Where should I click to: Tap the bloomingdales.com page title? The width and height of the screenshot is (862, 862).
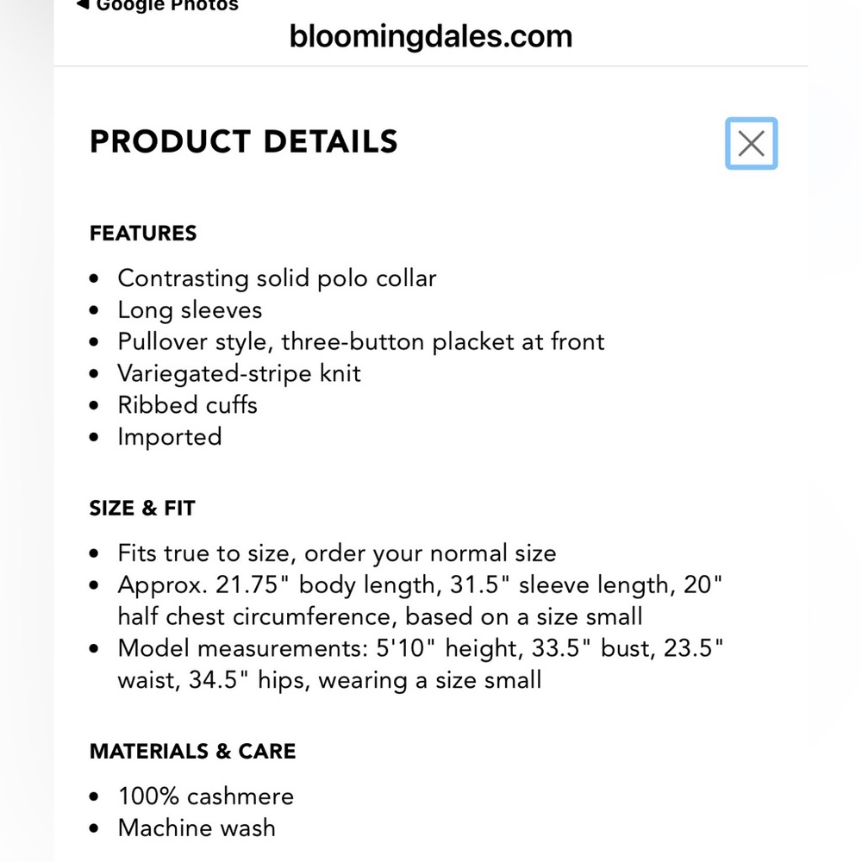(430, 37)
